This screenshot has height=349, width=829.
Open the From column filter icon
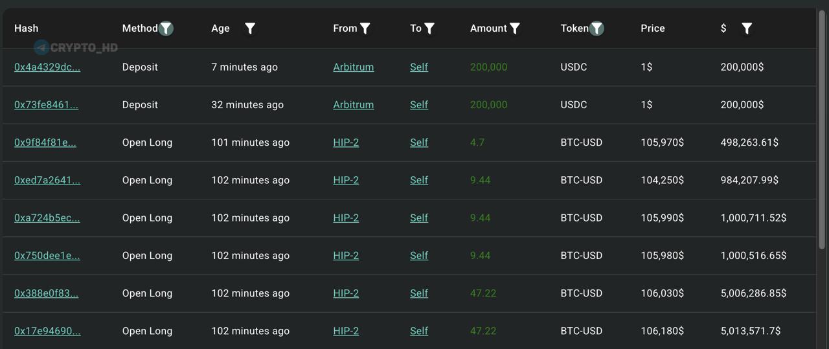tap(365, 28)
